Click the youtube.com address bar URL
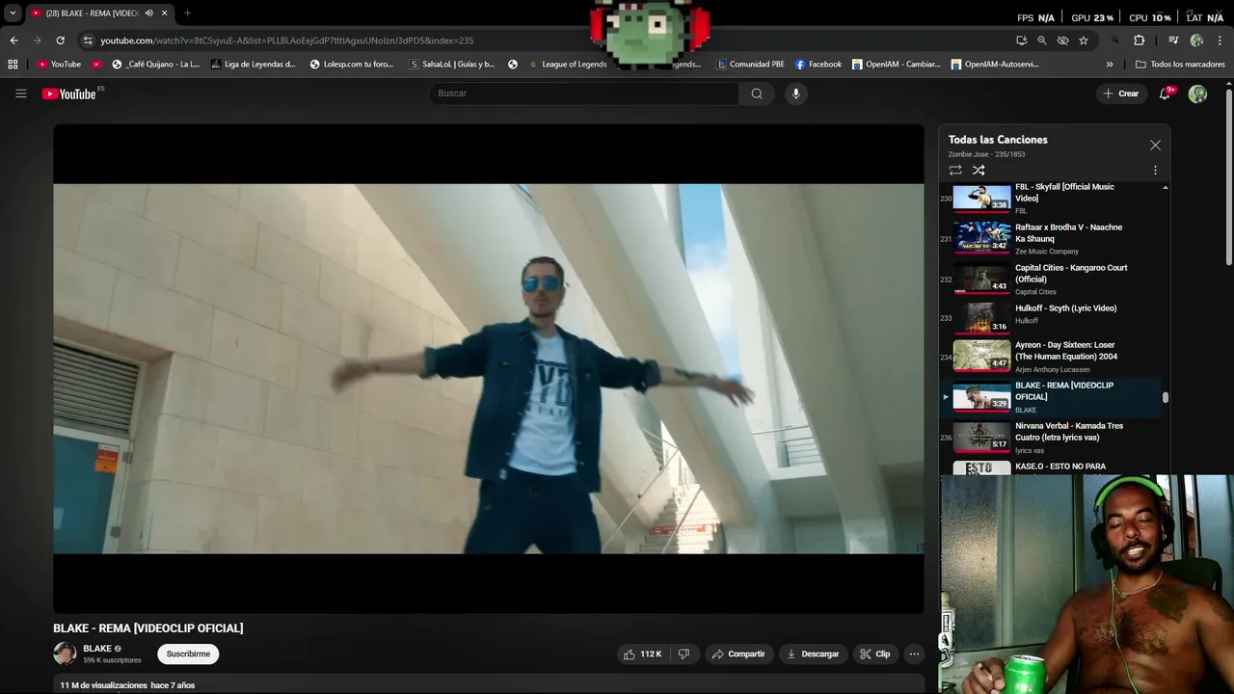The image size is (1234, 694). coord(286,40)
